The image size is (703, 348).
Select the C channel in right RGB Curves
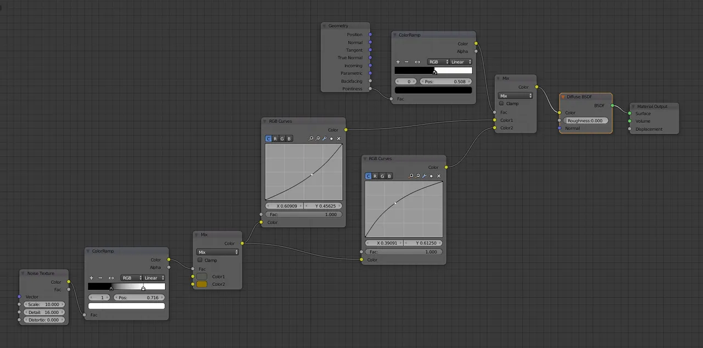point(369,176)
